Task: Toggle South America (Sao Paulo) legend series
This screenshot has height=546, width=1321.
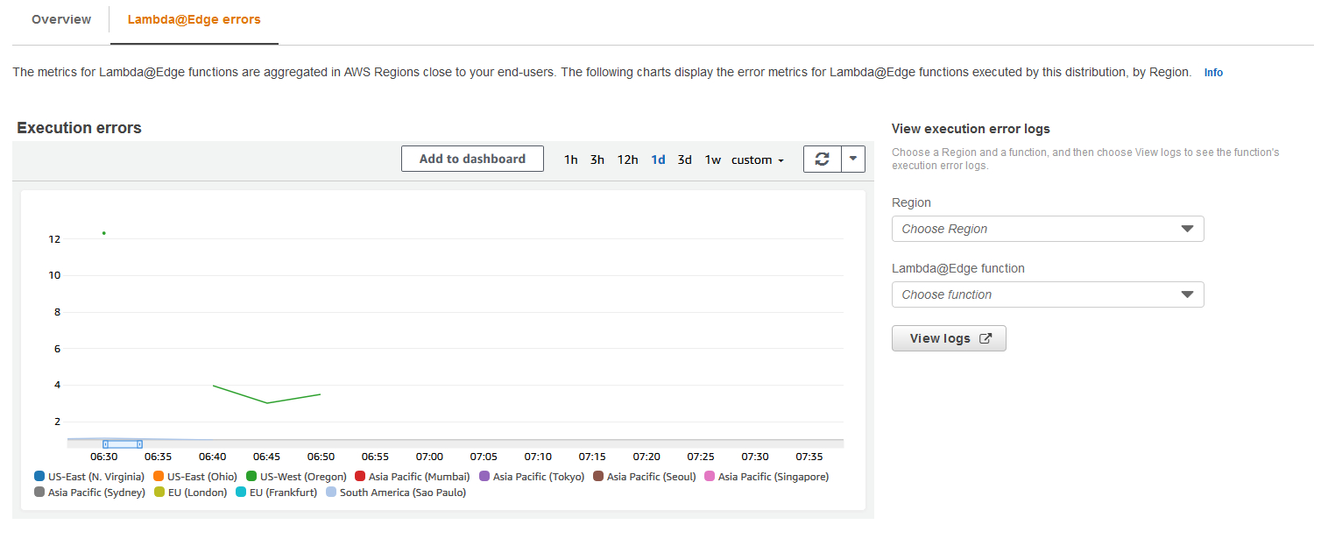Action: click(x=396, y=493)
